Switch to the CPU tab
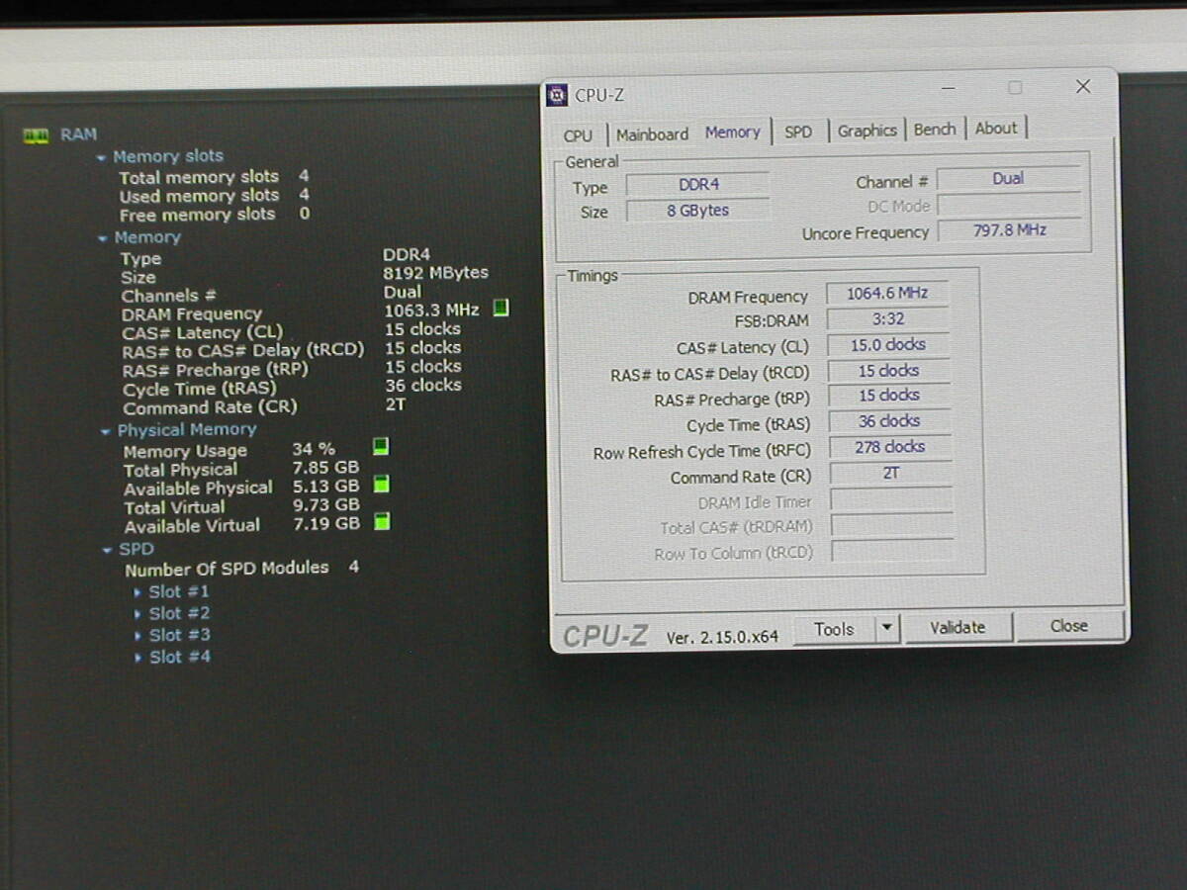This screenshot has width=1187, height=890. tap(579, 135)
